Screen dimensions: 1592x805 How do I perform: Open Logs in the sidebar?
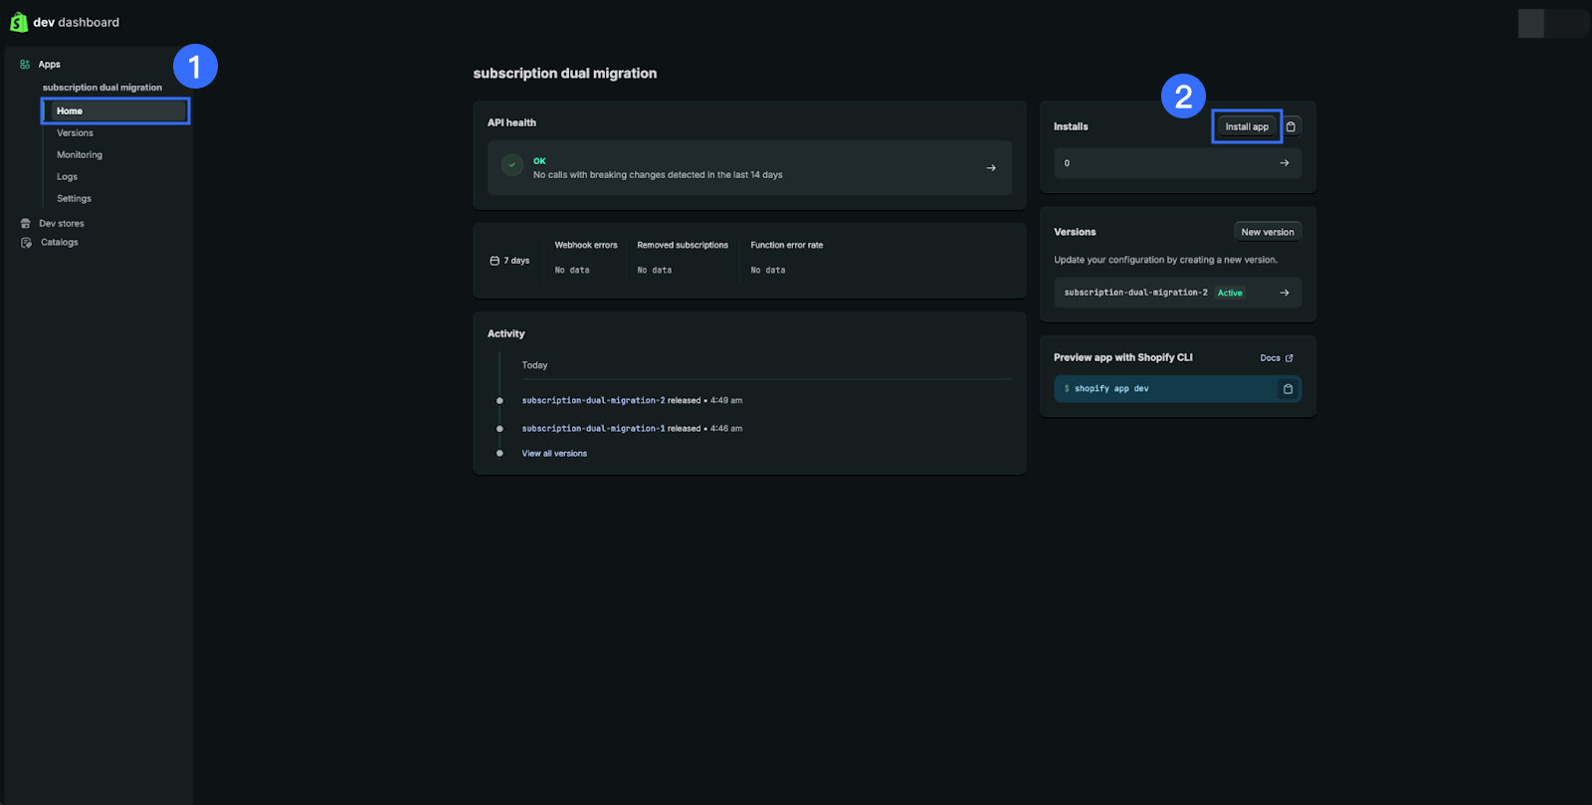[67, 177]
